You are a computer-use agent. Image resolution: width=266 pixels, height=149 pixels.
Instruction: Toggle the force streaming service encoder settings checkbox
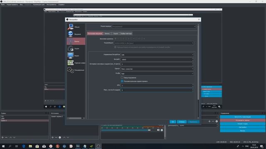click(115, 47)
